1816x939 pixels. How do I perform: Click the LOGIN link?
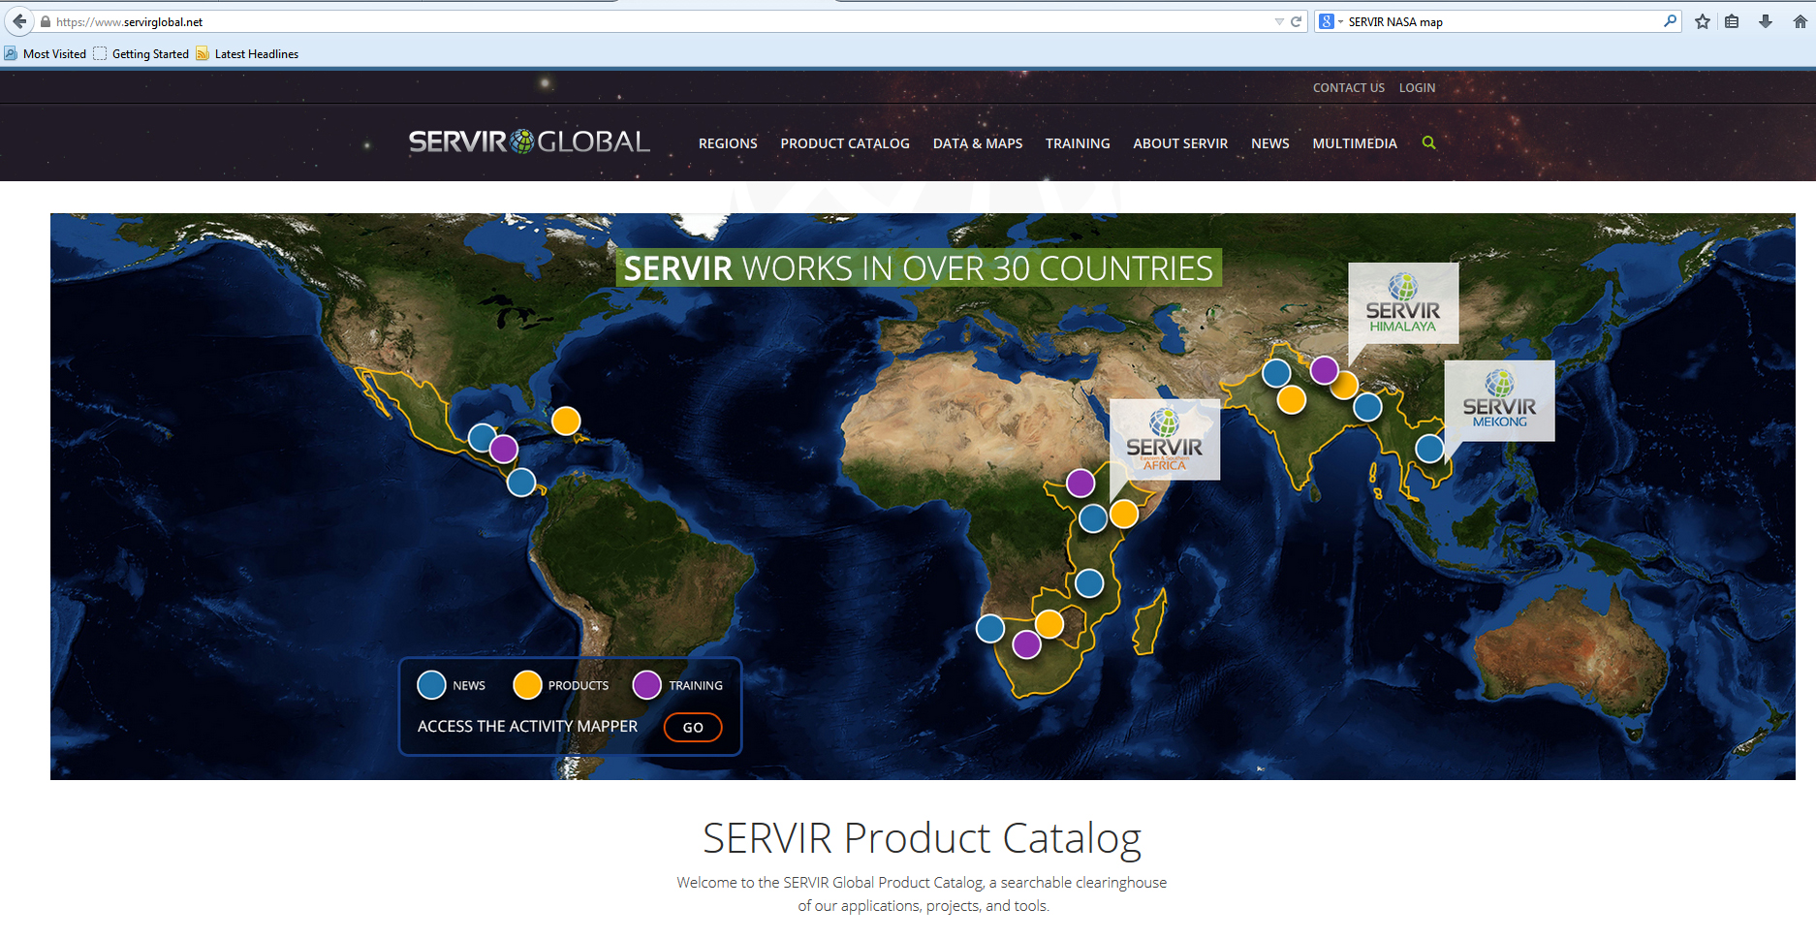(1417, 87)
